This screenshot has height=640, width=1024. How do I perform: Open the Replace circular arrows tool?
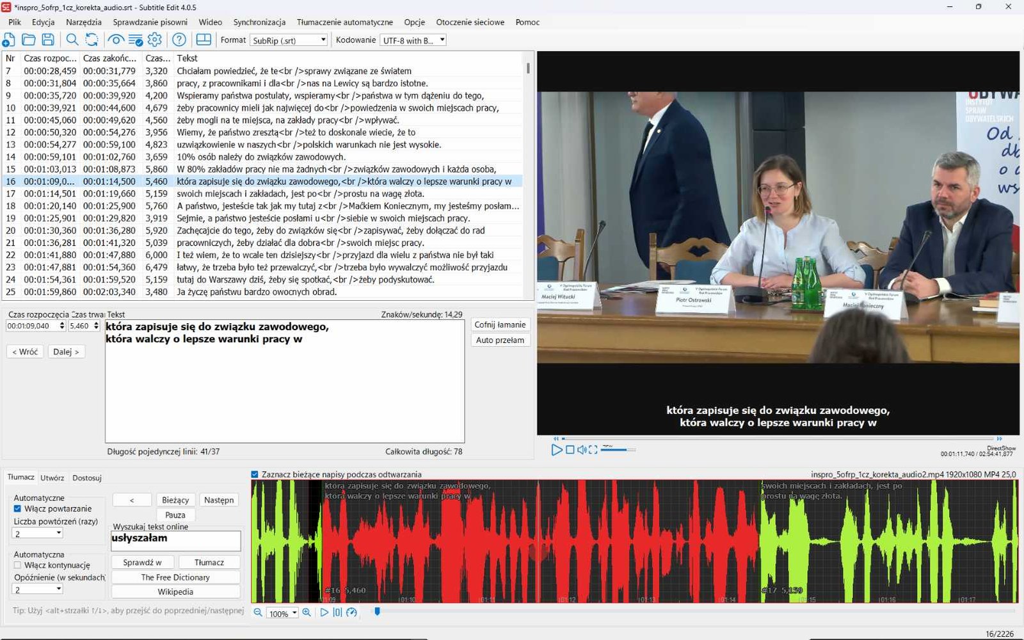click(92, 40)
